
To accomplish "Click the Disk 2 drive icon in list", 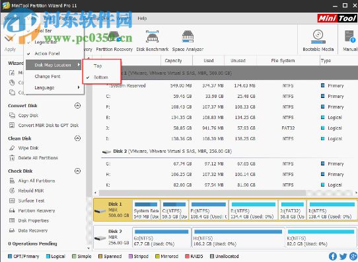I will coord(106,152).
